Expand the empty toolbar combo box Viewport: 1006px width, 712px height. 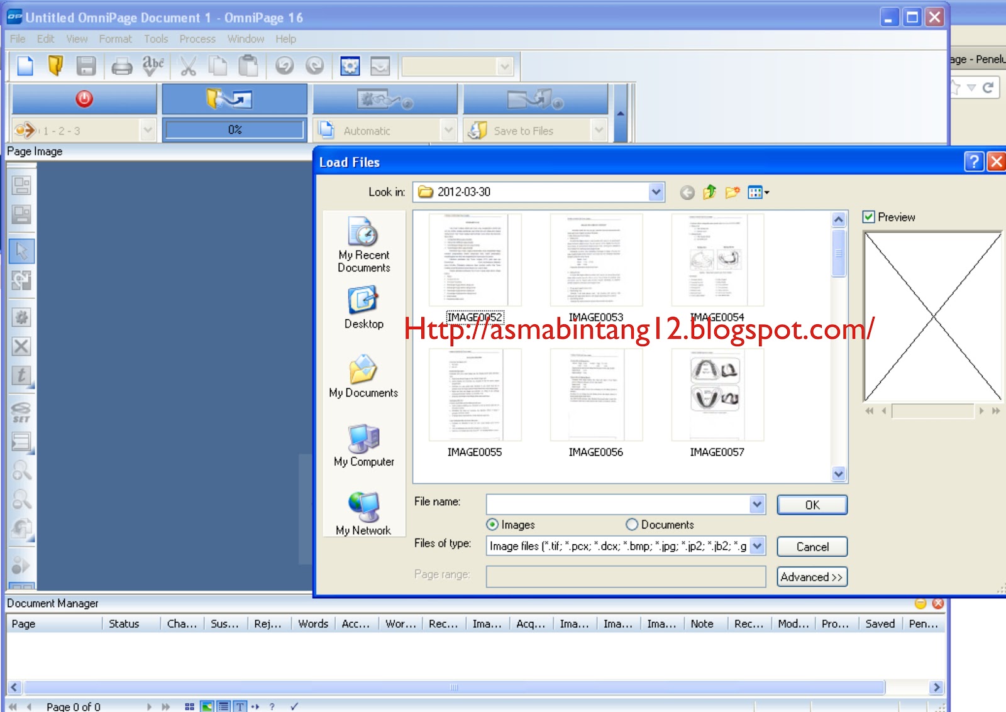pos(505,67)
